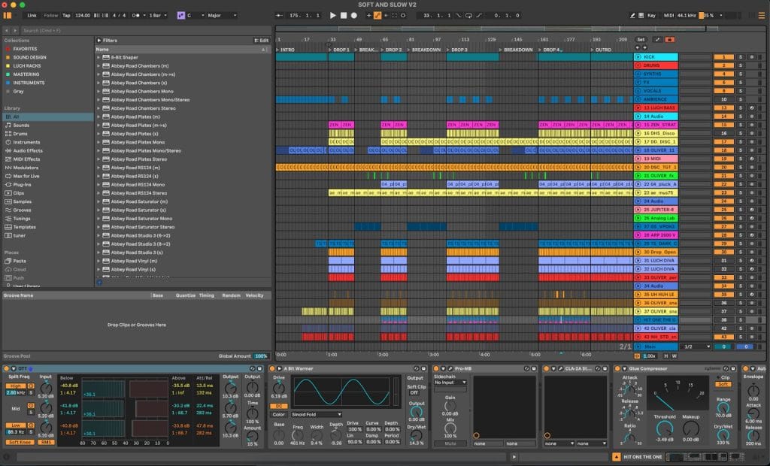Open the Samples category in the library
Screen dimensions: 770x466
tap(23, 201)
